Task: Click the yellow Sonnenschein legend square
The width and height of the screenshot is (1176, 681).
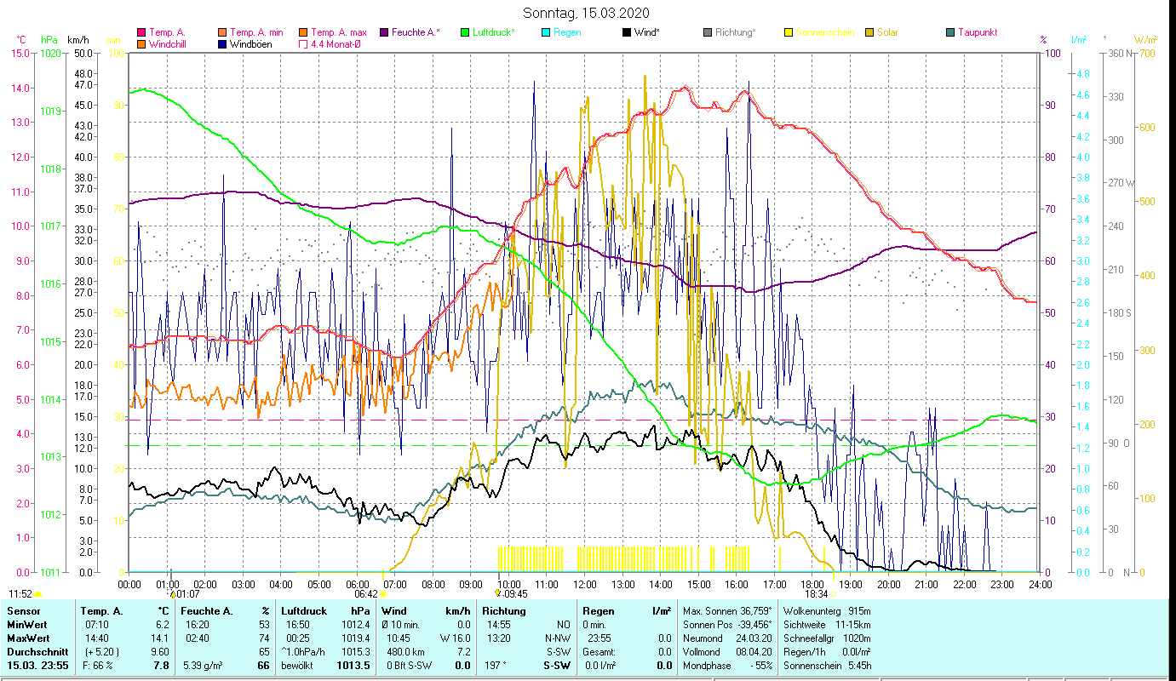Action: [x=789, y=32]
